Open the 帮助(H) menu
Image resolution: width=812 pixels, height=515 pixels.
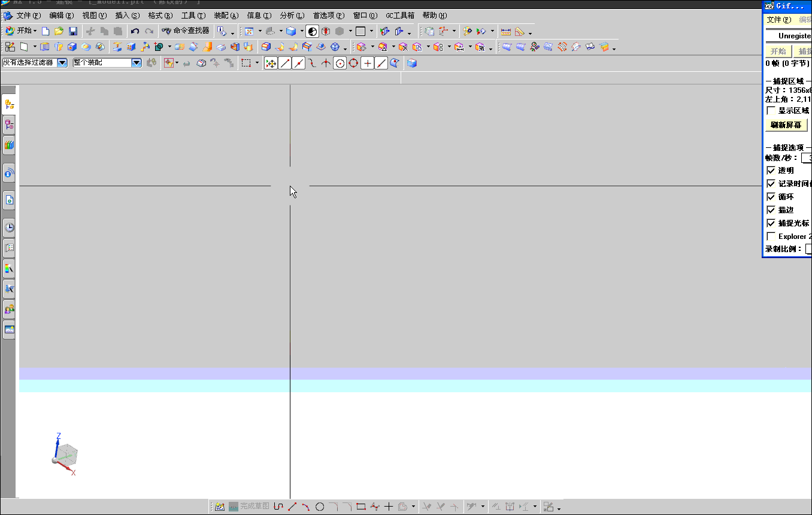(435, 16)
